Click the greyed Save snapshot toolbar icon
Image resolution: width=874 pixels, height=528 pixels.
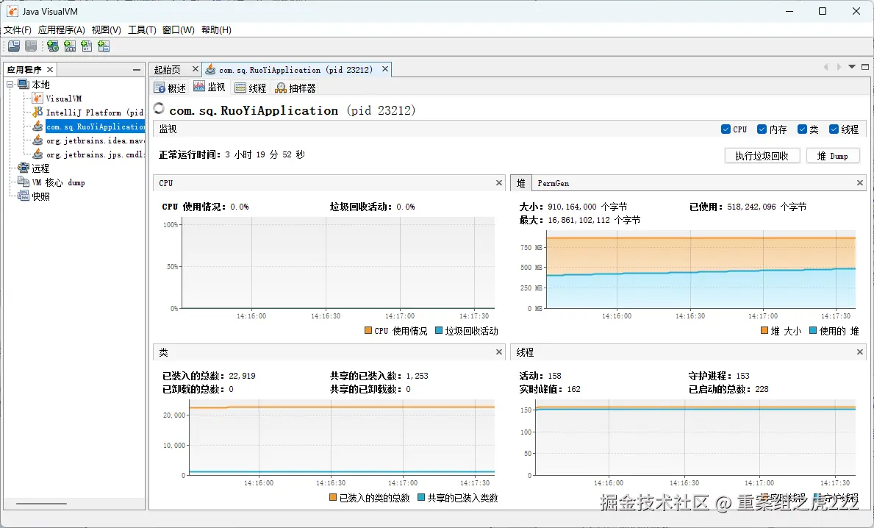pyautogui.click(x=31, y=46)
